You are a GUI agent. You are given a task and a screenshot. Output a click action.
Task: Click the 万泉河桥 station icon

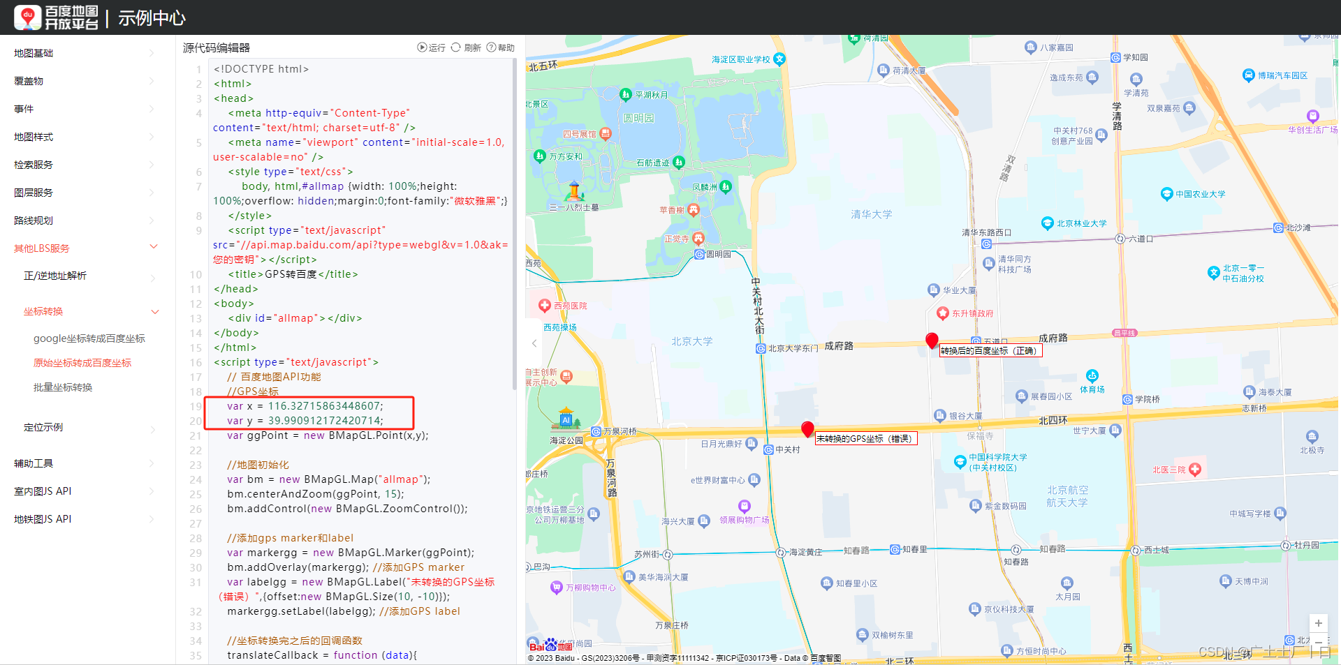point(596,431)
